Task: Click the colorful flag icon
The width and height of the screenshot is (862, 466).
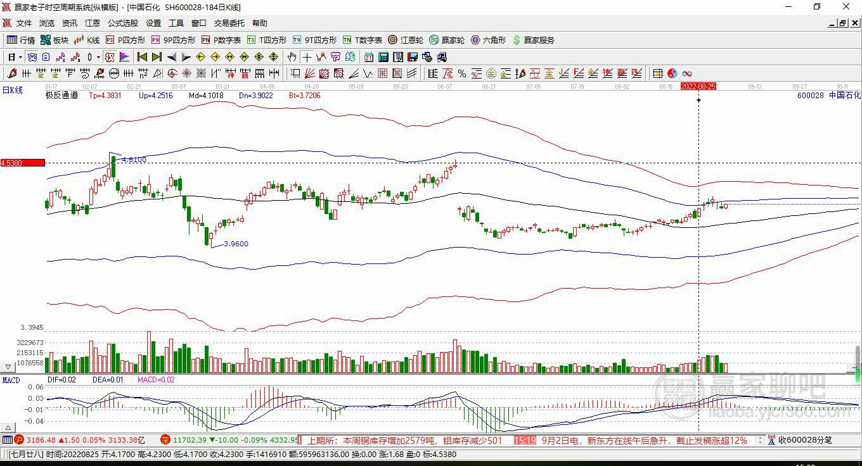Action: pyautogui.click(x=124, y=57)
